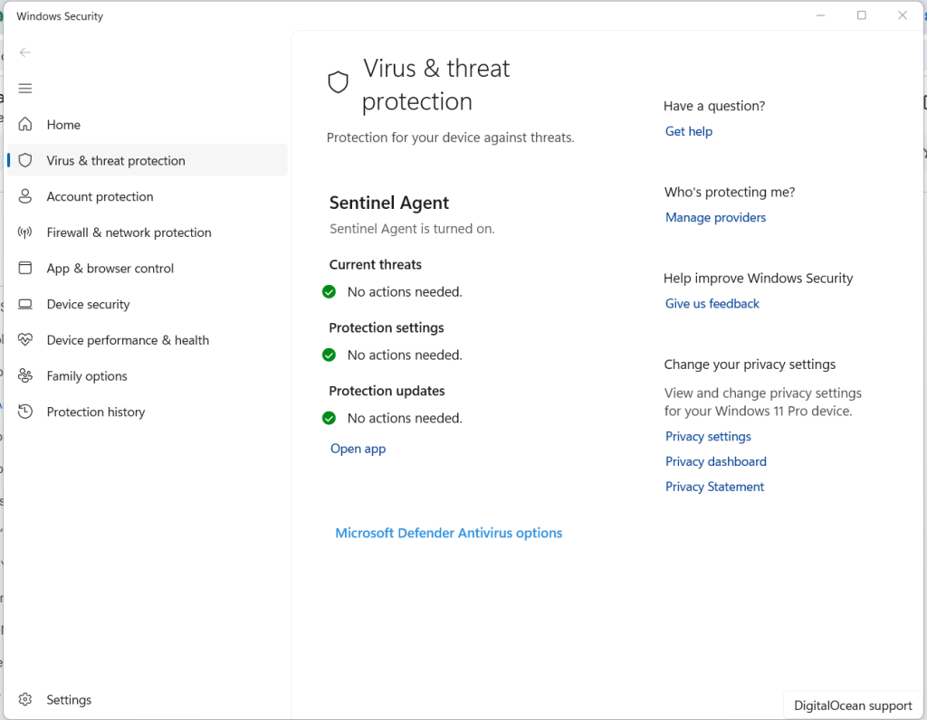Click the Device performance heart icon
This screenshot has width=927, height=720.
click(24, 339)
